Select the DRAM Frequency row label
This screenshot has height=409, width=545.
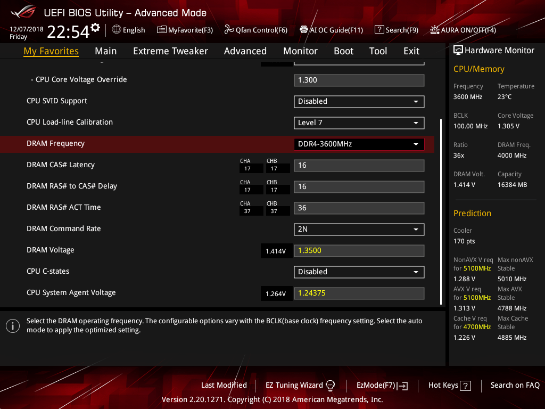click(x=55, y=144)
